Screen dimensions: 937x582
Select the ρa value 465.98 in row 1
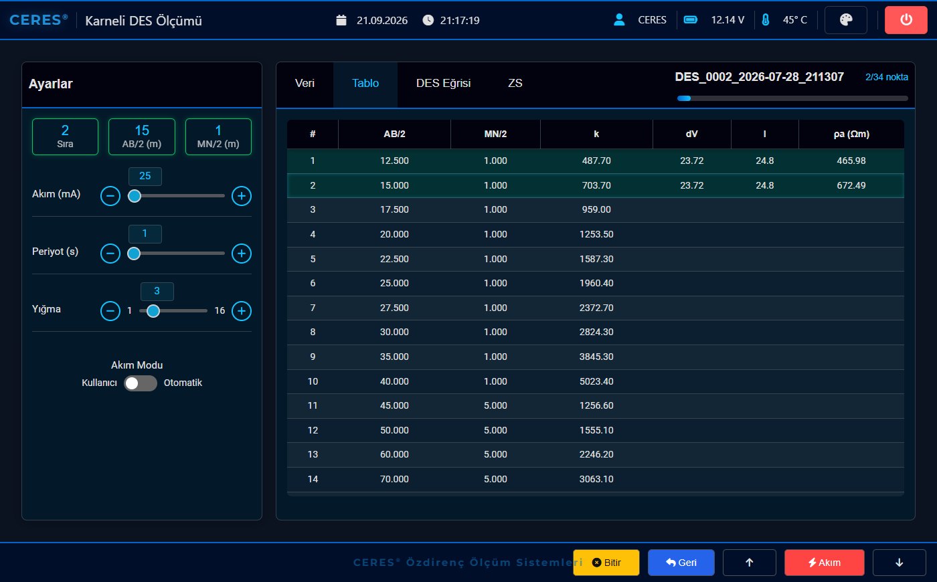tap(851, 161)
